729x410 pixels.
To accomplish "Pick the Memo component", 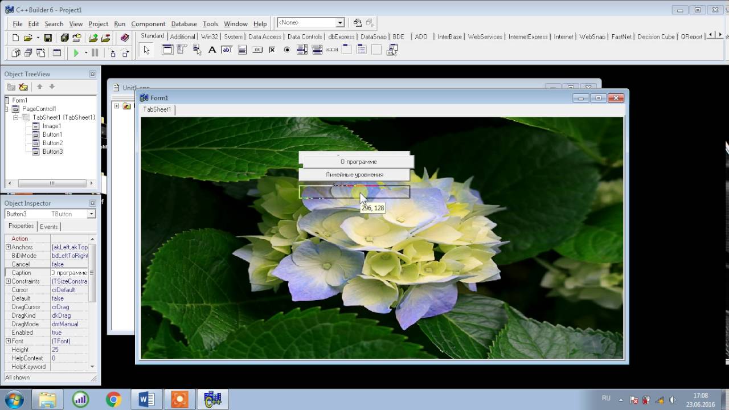I will [242, 50].
